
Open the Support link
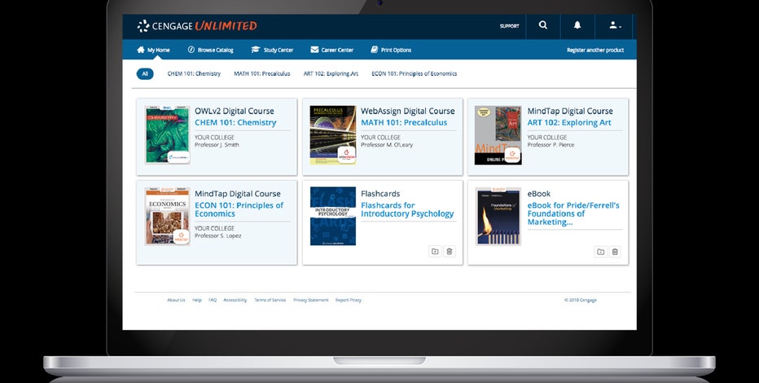509,26
